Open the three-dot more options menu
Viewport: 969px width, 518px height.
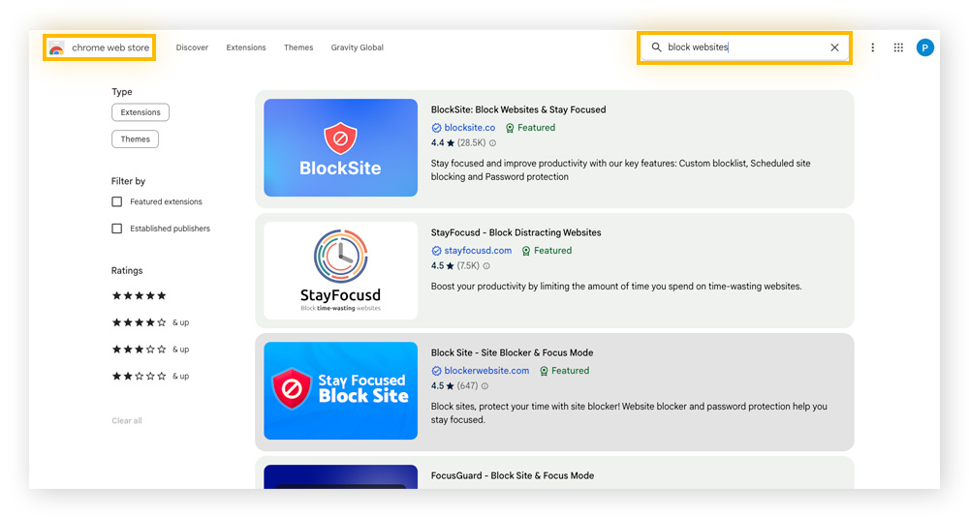pyautogui.click(x=872, y=47)
